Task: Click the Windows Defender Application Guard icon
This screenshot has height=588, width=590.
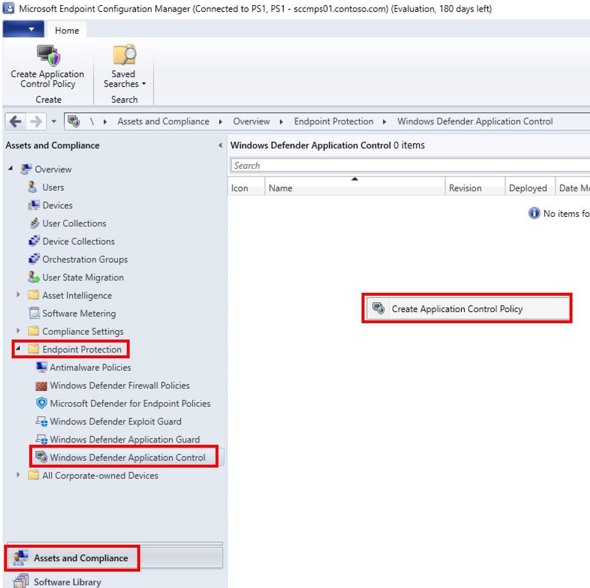Action: [41, 439]
